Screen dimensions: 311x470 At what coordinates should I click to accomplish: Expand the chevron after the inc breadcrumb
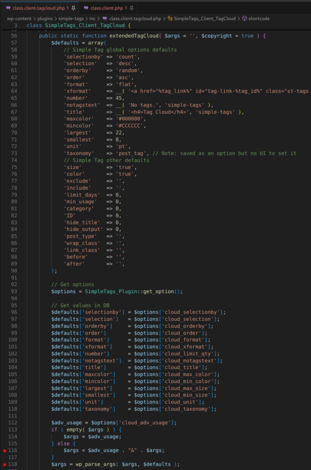coord(98,19)
